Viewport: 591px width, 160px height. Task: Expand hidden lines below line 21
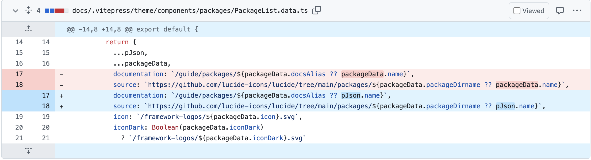click(28, 151)
